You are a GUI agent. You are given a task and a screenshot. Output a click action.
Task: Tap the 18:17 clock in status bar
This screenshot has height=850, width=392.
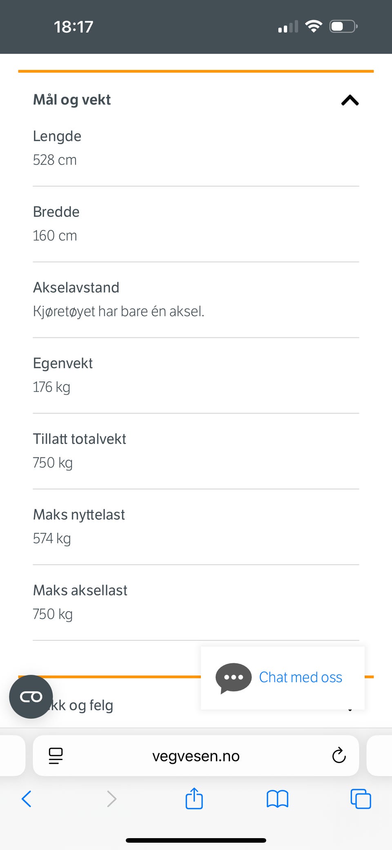point(73,27)
